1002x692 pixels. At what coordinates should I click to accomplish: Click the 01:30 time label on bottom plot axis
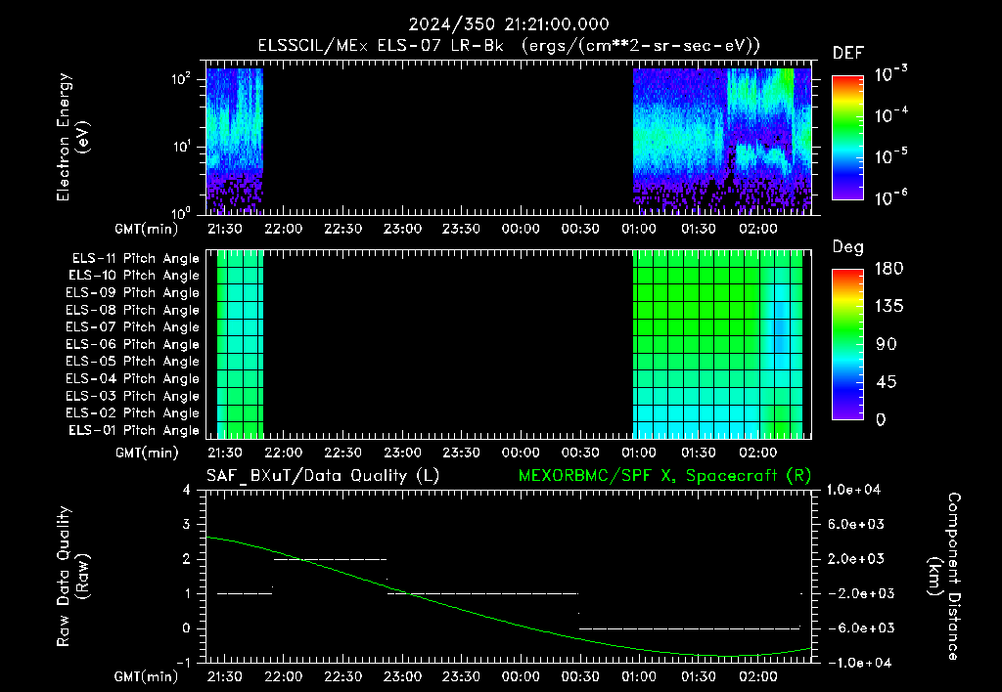[698, 676]
